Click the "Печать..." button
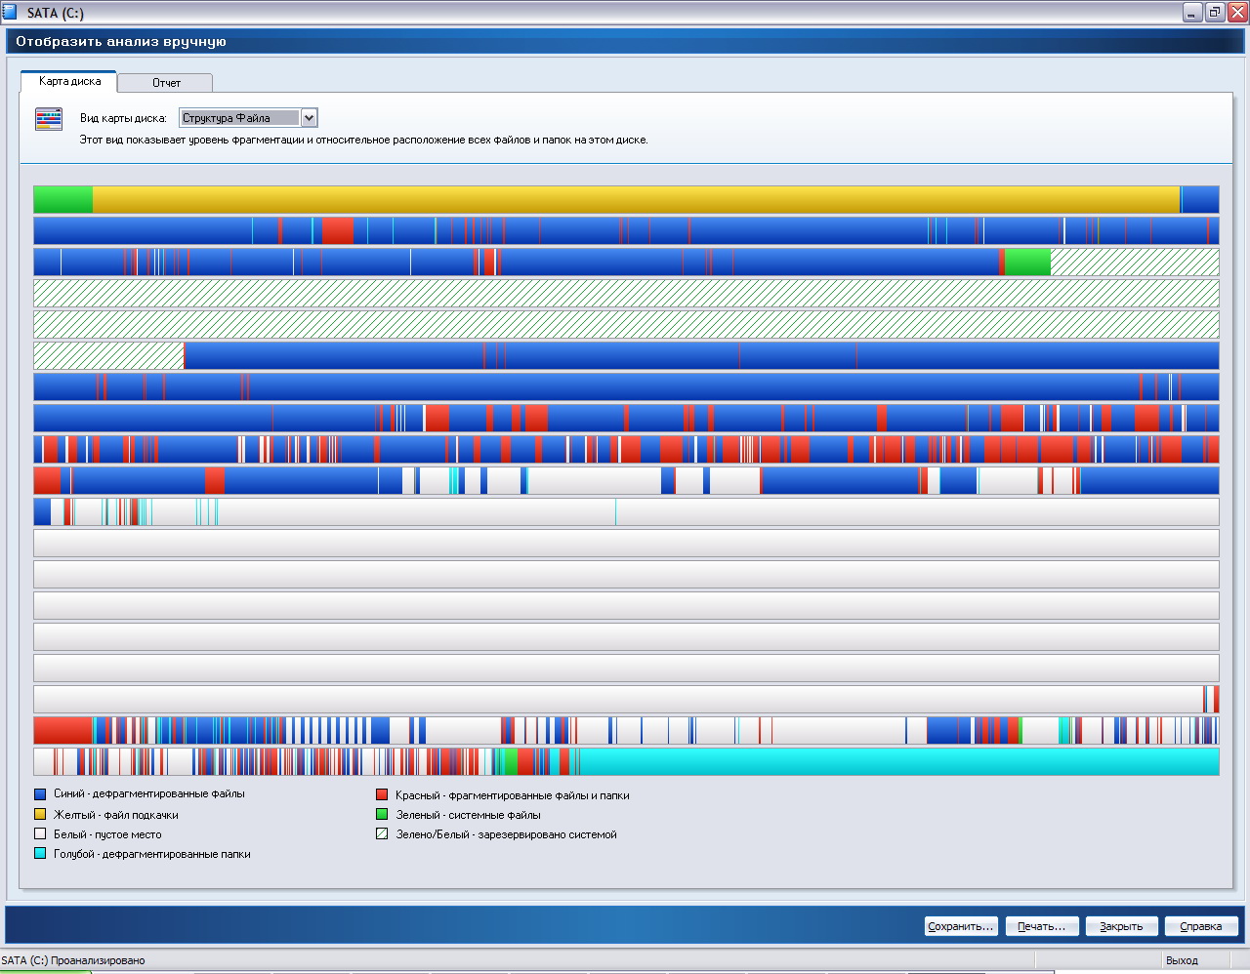Viewport: 1250px width, 974px height. click(x=1042, y=926)
